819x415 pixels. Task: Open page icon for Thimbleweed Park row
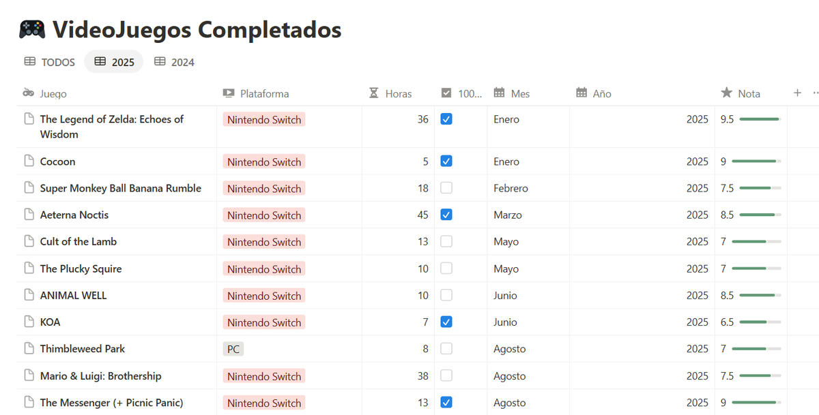click(x=29, y=348)
